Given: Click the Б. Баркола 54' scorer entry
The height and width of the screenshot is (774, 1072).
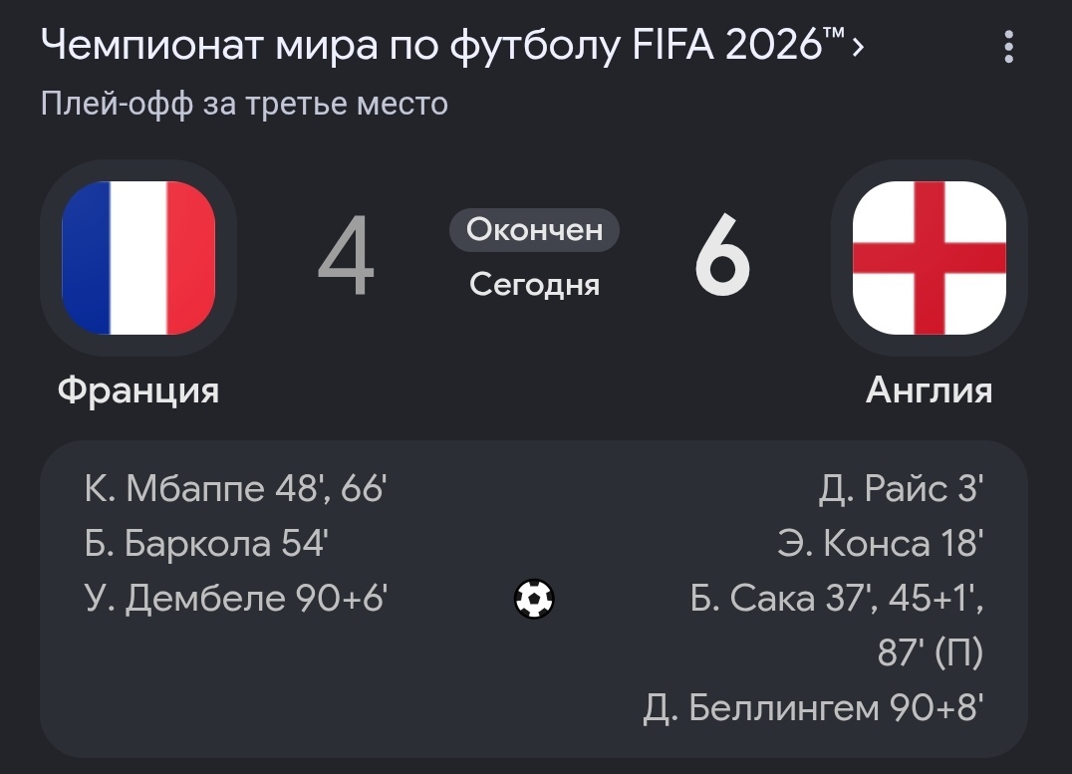Looking at the screenshot, I should pyautogui.click(x=206, y=544).
